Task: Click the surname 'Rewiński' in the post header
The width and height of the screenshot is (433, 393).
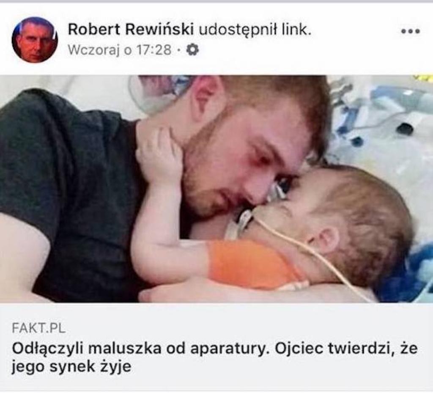Action: point(159,30)
